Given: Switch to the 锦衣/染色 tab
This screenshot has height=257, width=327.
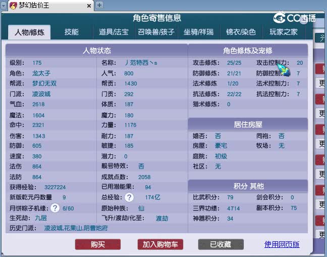Looking at the screenshot, I should [241, 32].
